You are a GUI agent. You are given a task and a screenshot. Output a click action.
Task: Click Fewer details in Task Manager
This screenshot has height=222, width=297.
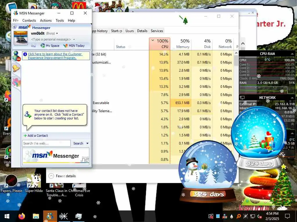tap(66, 176)
